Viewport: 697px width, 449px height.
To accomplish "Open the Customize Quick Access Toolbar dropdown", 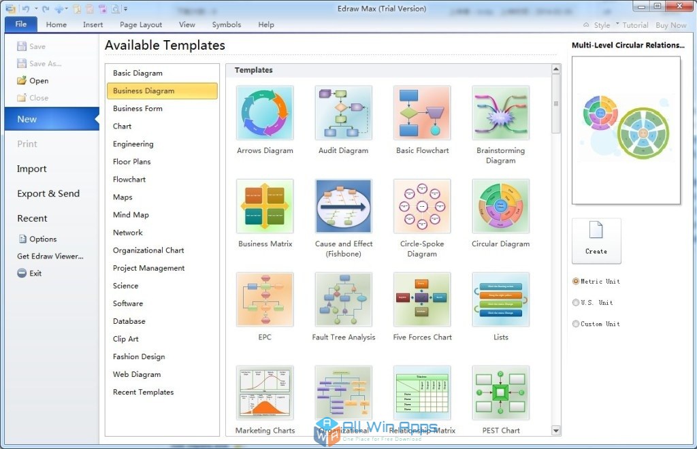I will pyautogui.click(x=126, y=8).
